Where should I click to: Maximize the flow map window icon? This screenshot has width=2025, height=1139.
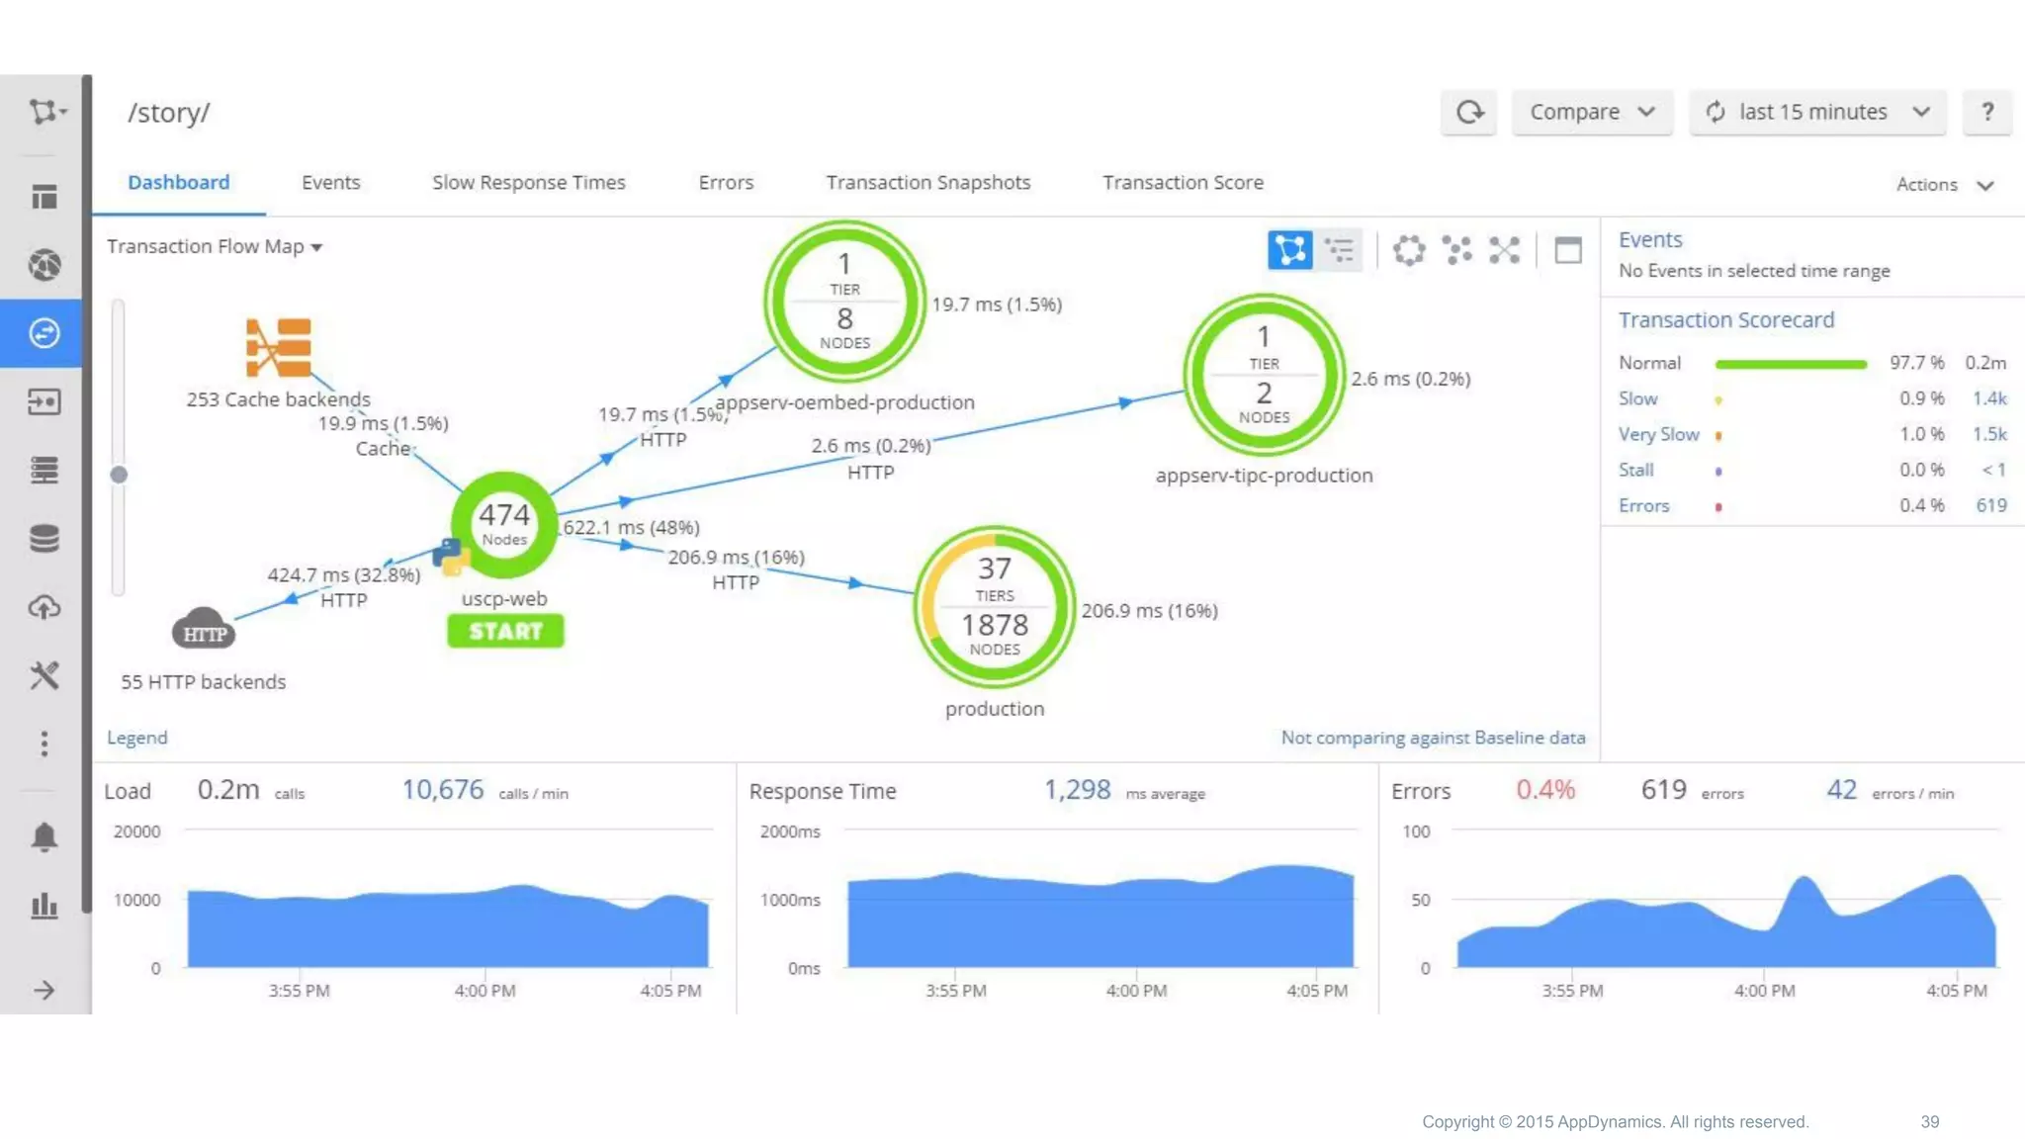[x=1568, y=250]
